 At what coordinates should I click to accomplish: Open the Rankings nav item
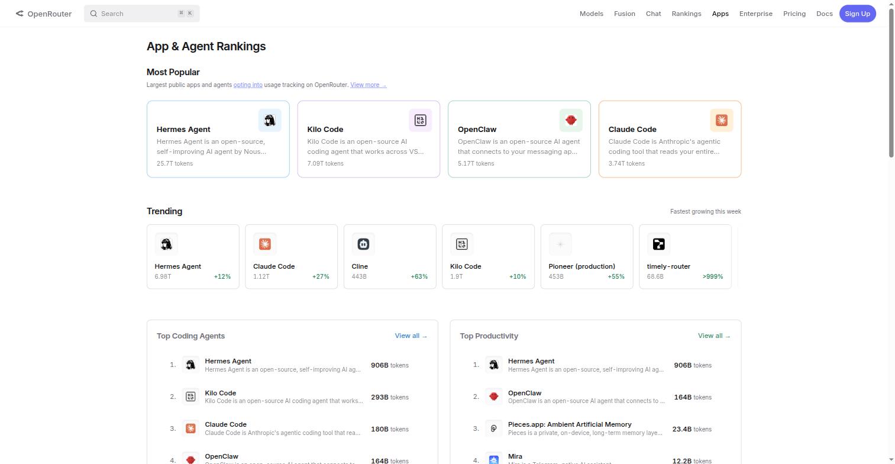click(x=686, y=14)
